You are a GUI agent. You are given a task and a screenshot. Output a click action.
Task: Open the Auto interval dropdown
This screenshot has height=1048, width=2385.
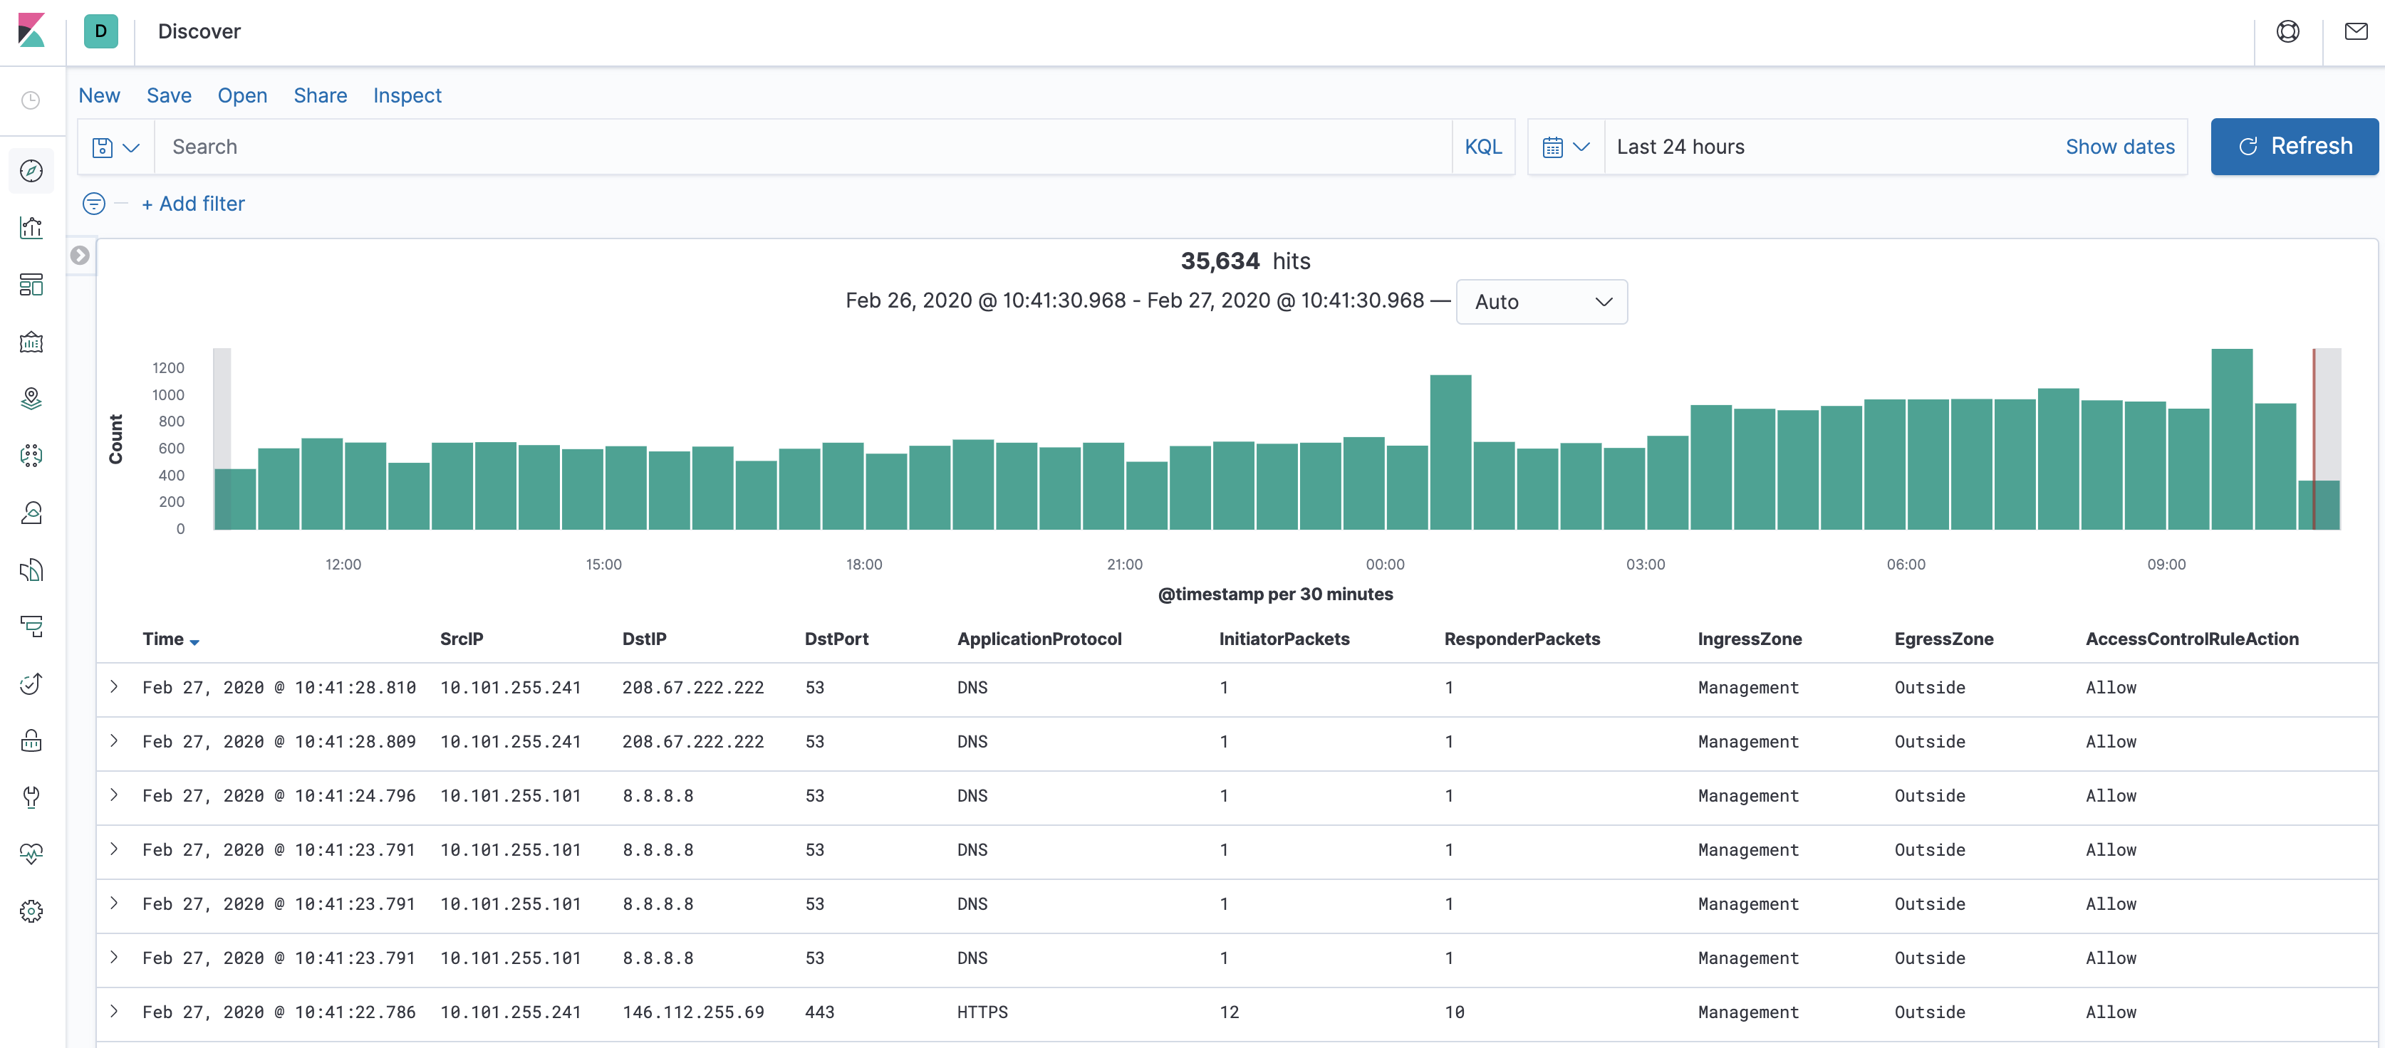(1541, 302)
